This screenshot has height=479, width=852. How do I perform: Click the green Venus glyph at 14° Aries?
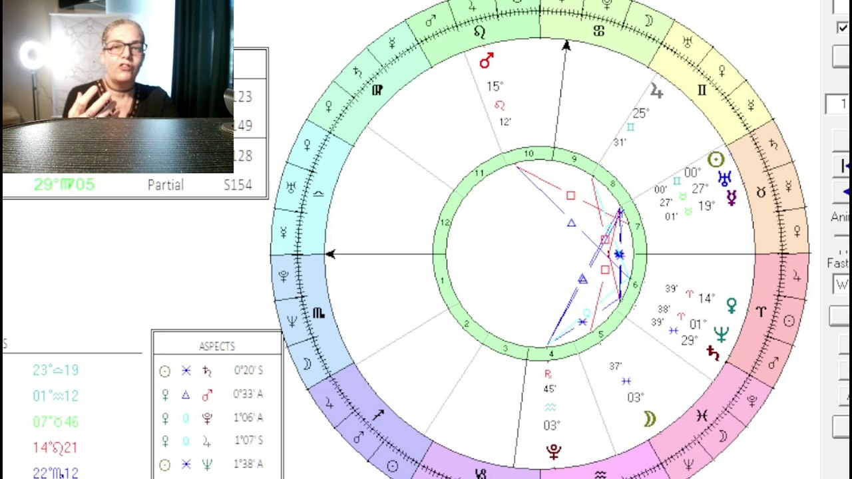coord(732,306)
